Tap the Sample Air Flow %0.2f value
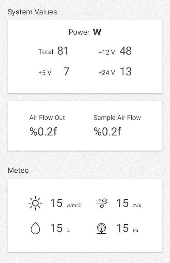 [x=107, y=131]
